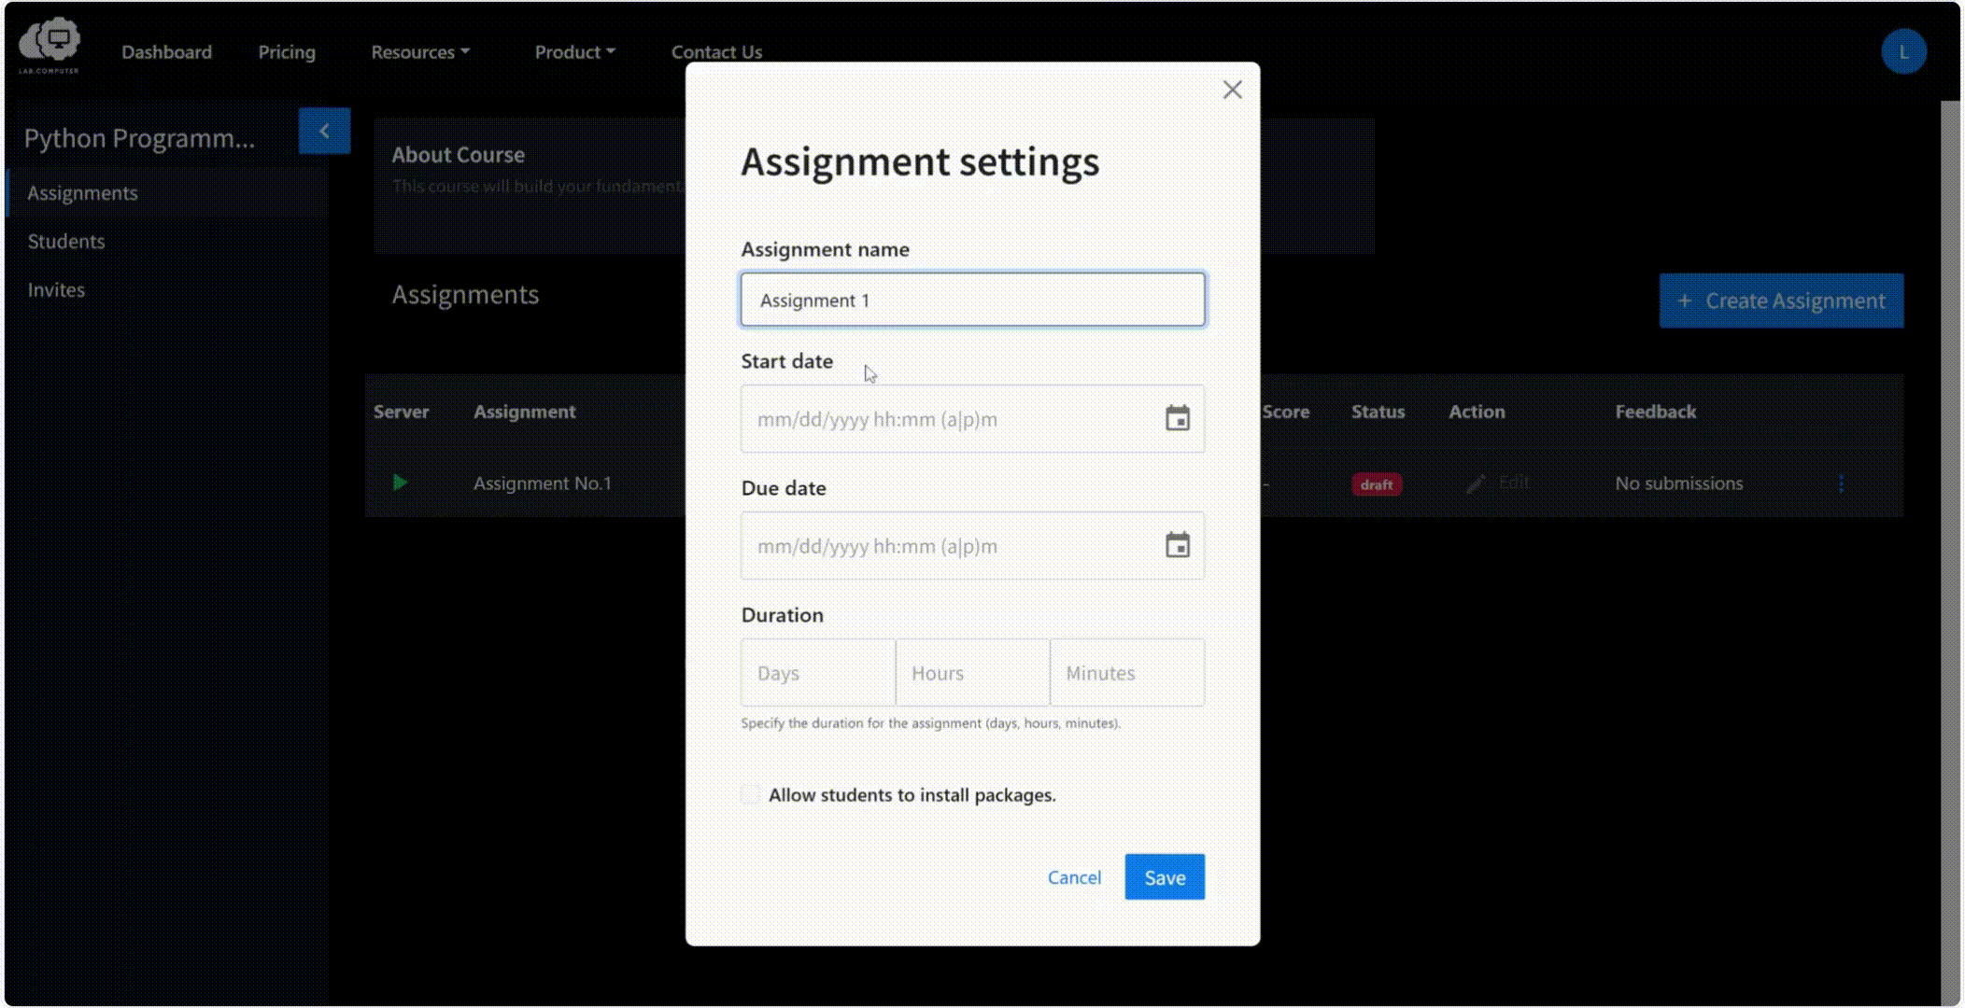Click the Server column header
The image size is (1965, 1008).
tap(401, 412)
